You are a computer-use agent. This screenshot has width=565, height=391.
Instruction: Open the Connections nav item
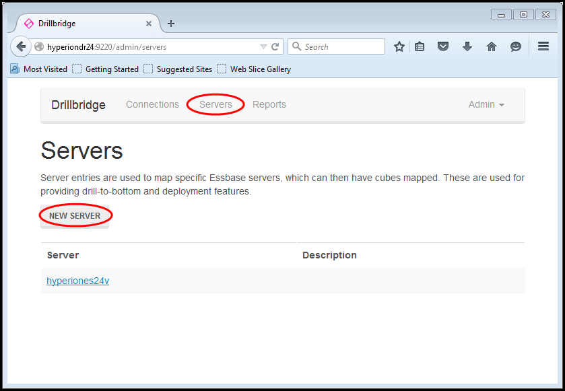152,104
